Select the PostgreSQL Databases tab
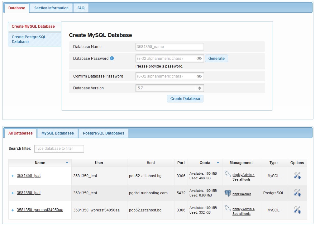Screen dimensions: 315x227 (x=103, y=133)
